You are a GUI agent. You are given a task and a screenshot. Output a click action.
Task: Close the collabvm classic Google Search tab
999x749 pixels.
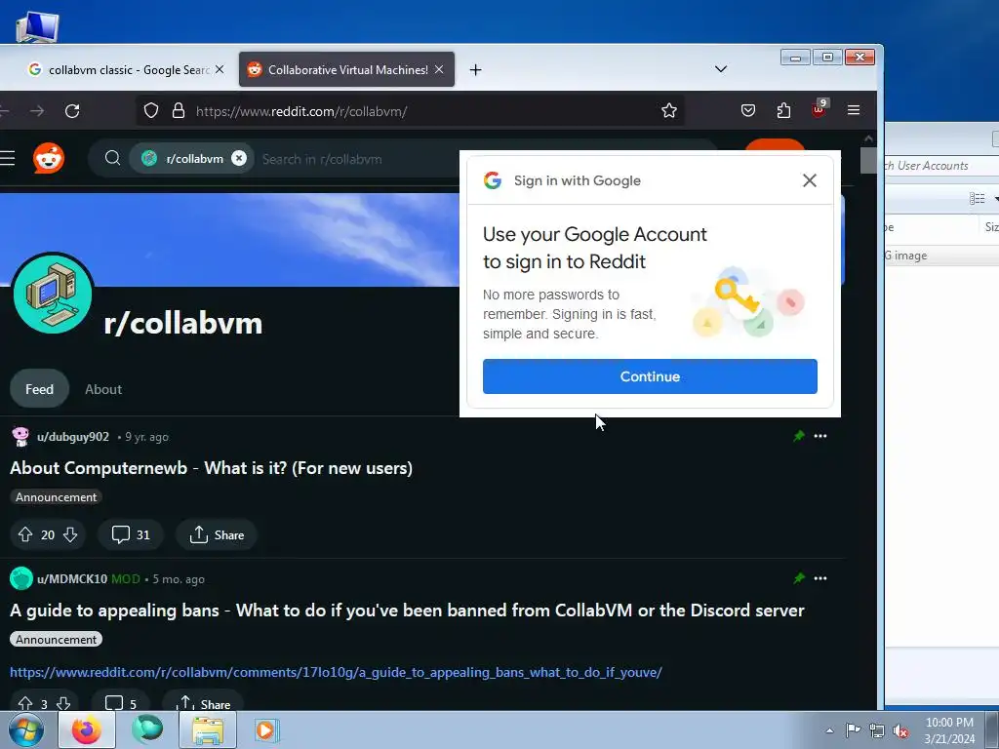pos(220,69)
